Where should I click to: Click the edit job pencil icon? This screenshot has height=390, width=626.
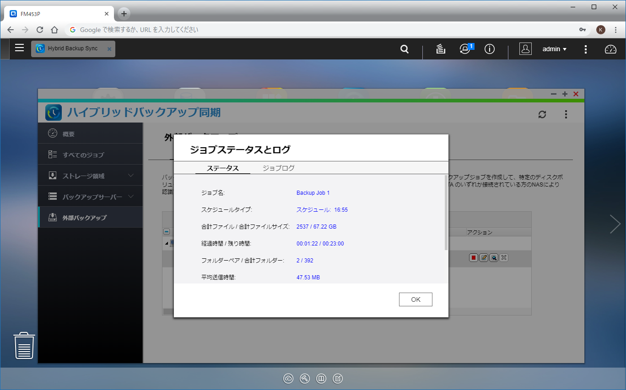point(484,258)
